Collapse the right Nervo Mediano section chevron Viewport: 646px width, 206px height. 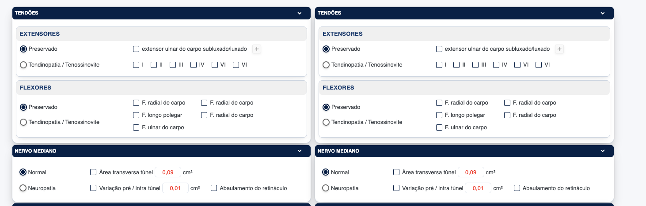602,151
